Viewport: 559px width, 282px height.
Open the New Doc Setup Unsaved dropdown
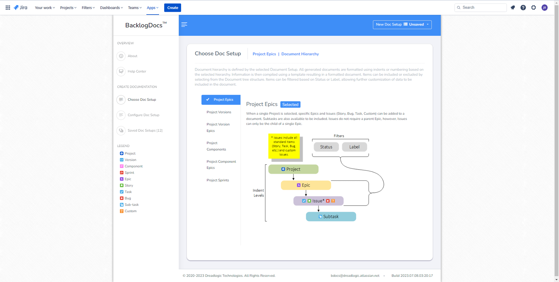coord(402,25)
